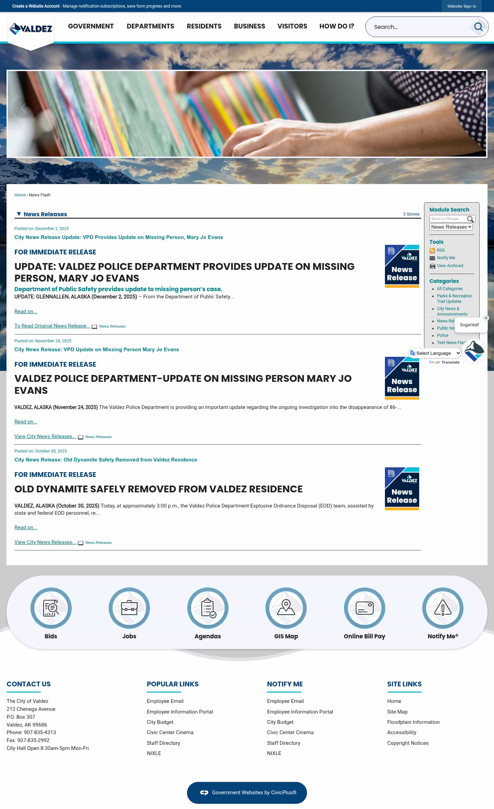Click News Release thumbnail for November 24 story
494x809 pixels.
(x=402, y=378)
